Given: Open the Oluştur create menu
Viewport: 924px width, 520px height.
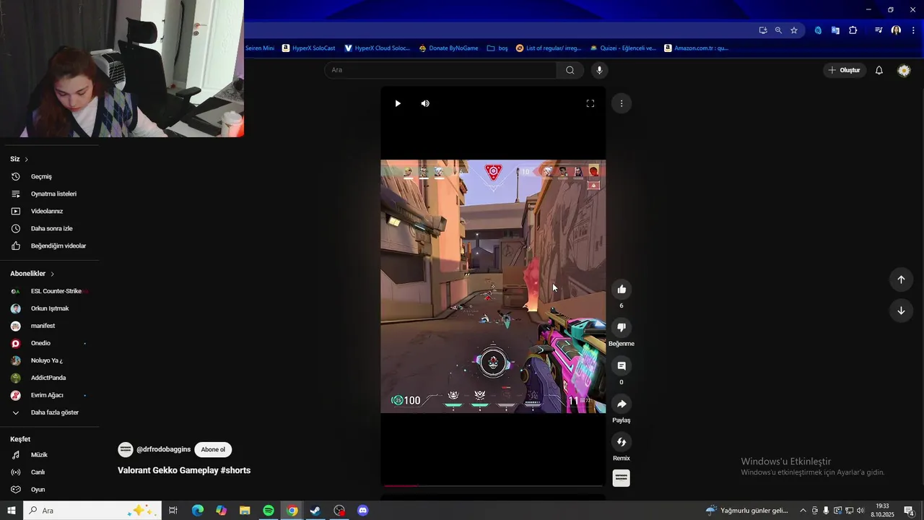Looking at the screenshot, I should 845,70.
